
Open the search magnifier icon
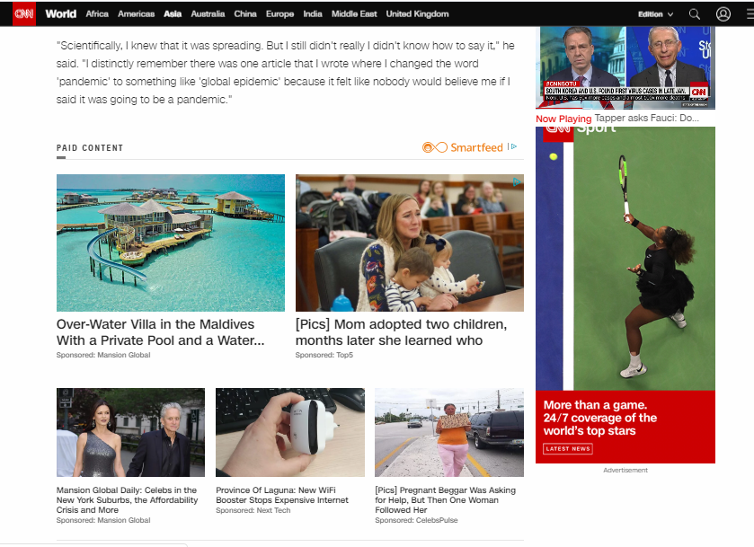(695, 14)
